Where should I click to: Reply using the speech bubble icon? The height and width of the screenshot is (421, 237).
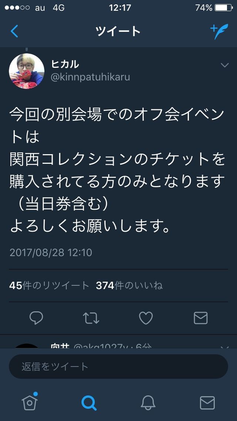point(36,318)
